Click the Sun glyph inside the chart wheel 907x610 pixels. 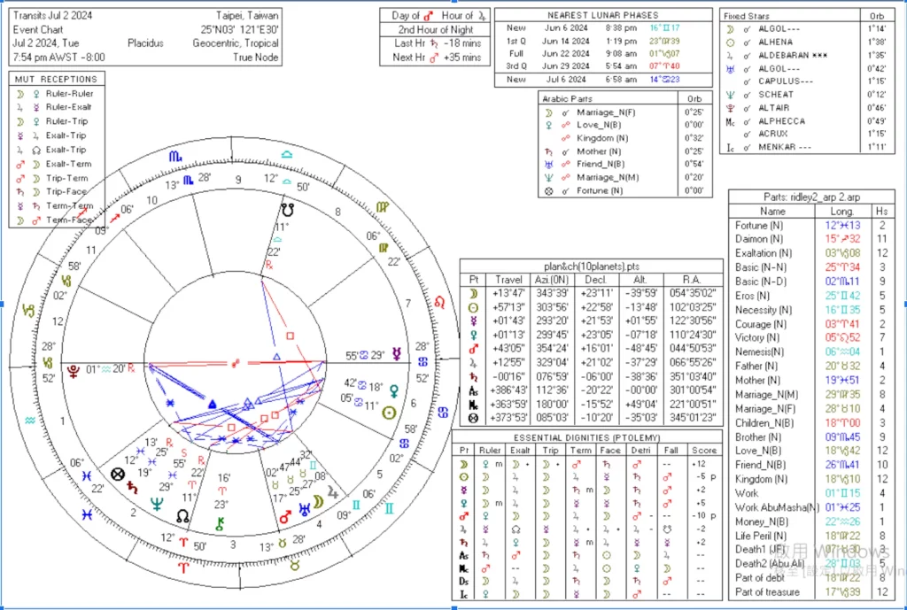pos(387,413)
